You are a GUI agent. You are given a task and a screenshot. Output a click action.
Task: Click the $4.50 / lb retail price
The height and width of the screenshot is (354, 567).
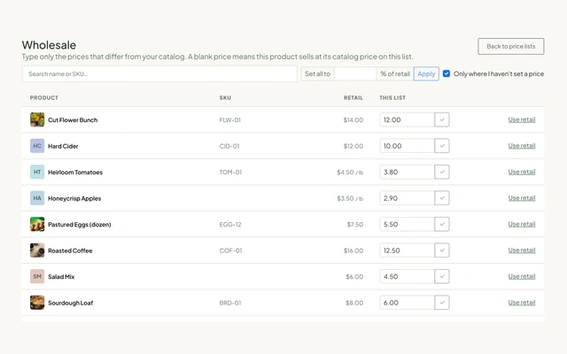tap(350, 173)
